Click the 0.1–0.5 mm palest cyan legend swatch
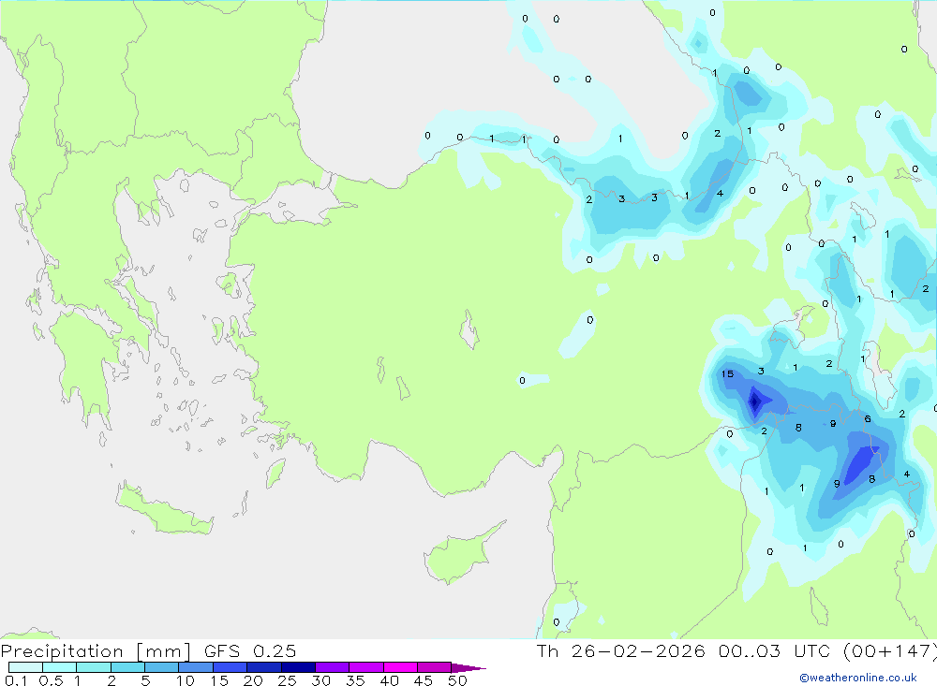Image resolution: width=937 pixels, height=686 pixels. (25, 667)
